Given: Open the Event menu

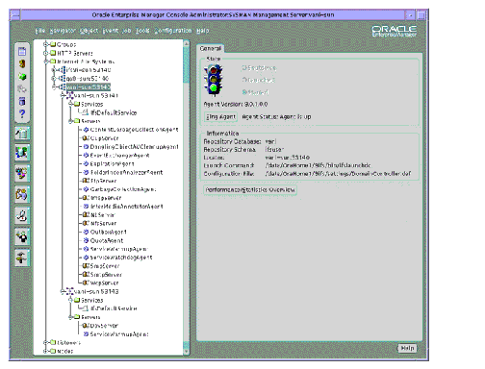Looking at the screenshot, I should [111, 31].
